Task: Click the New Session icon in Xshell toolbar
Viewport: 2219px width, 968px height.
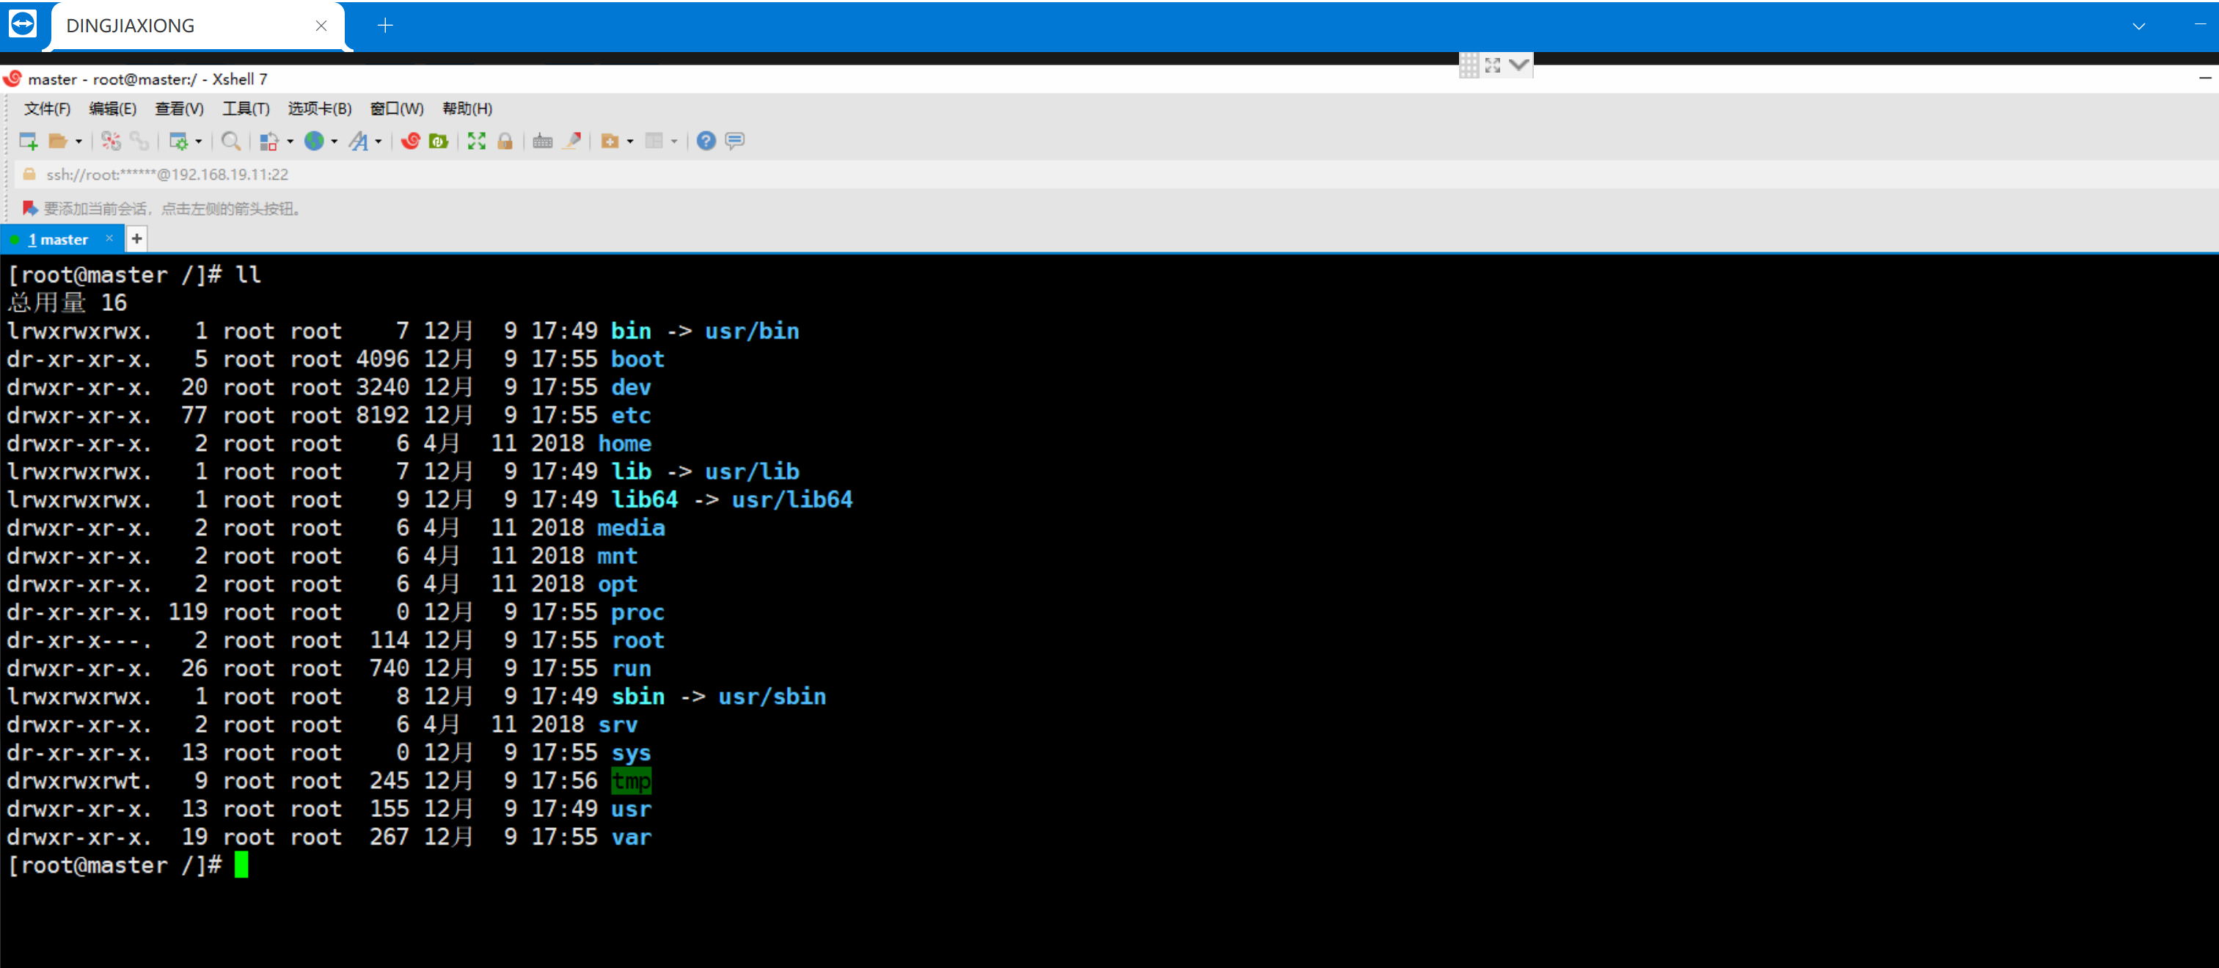Action: [x=29, y=142]
